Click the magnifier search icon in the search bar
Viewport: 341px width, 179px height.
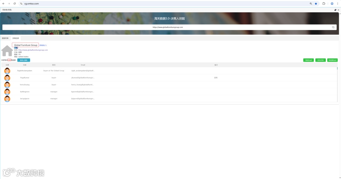coord(333,27)
